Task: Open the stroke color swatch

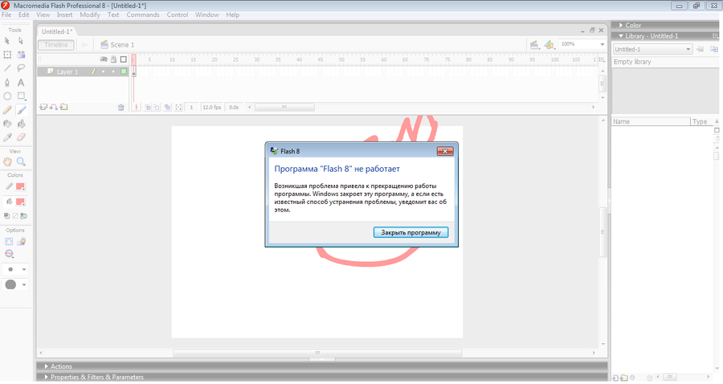Action: pos(20,186)
